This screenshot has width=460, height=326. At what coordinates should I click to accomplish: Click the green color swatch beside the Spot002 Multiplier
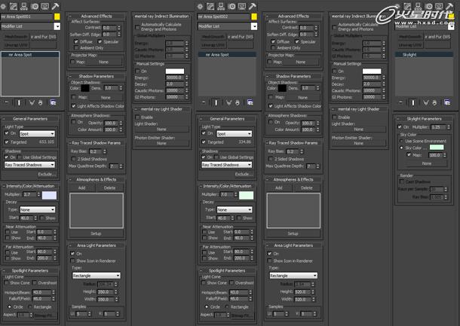(247, 195)
